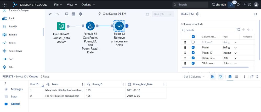
Task: Open Poem_ID type dropdown
Action: coord(235,53)
